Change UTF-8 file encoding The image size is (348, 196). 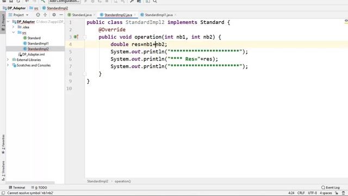(312, 193)
